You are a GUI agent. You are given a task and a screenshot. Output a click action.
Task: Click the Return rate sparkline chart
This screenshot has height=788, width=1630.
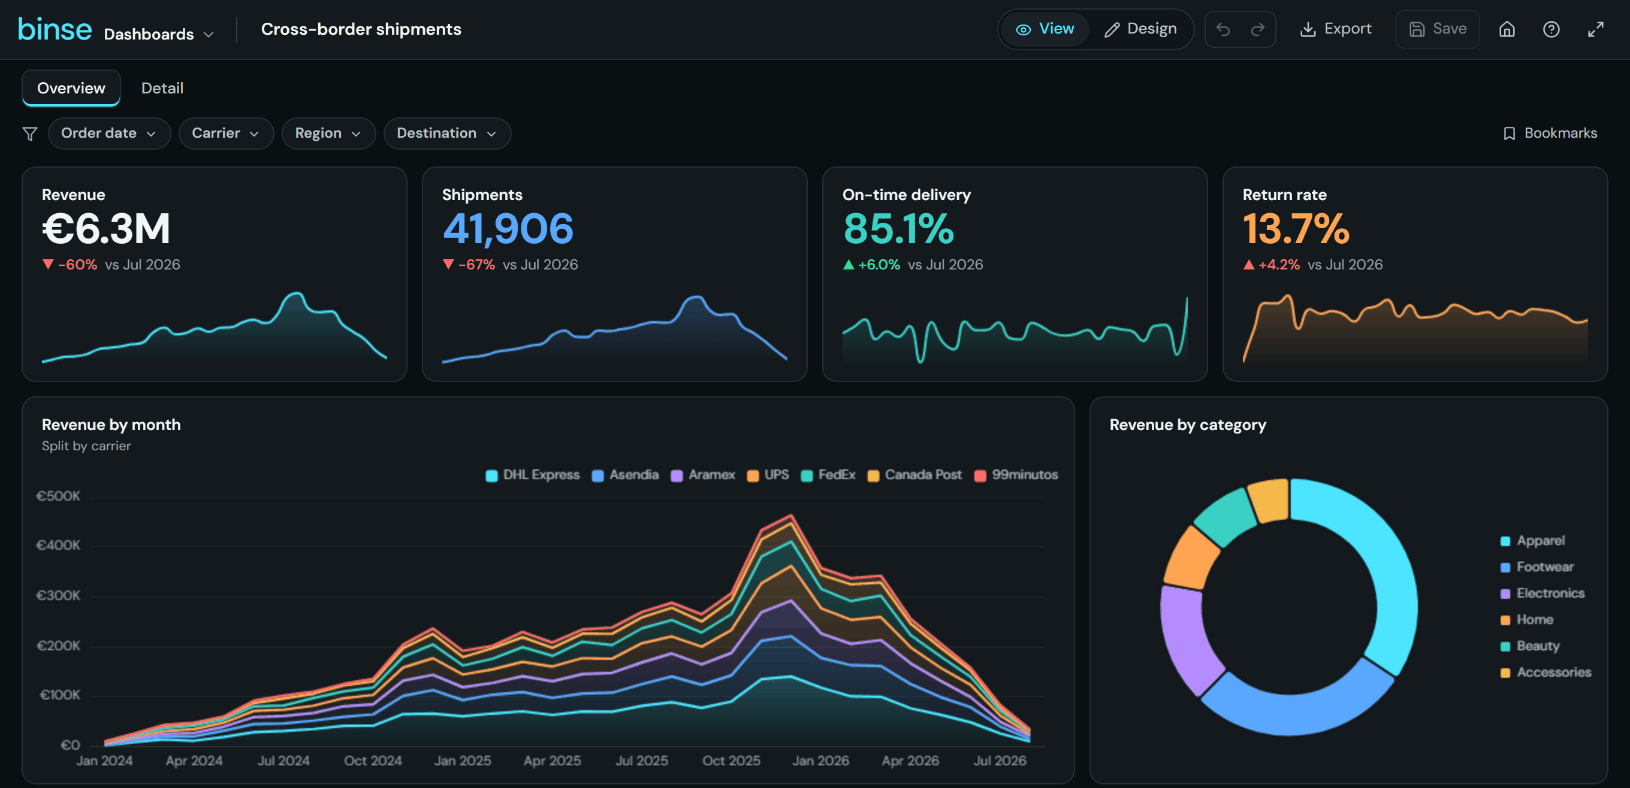point(1415,328)
